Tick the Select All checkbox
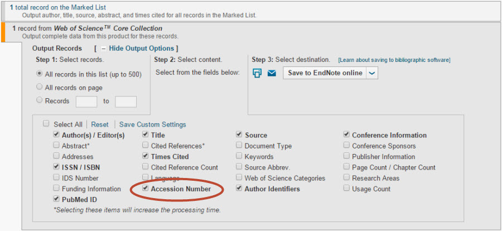Image resolution: width=502 pixels, height=231 pixels. (46, 124)
